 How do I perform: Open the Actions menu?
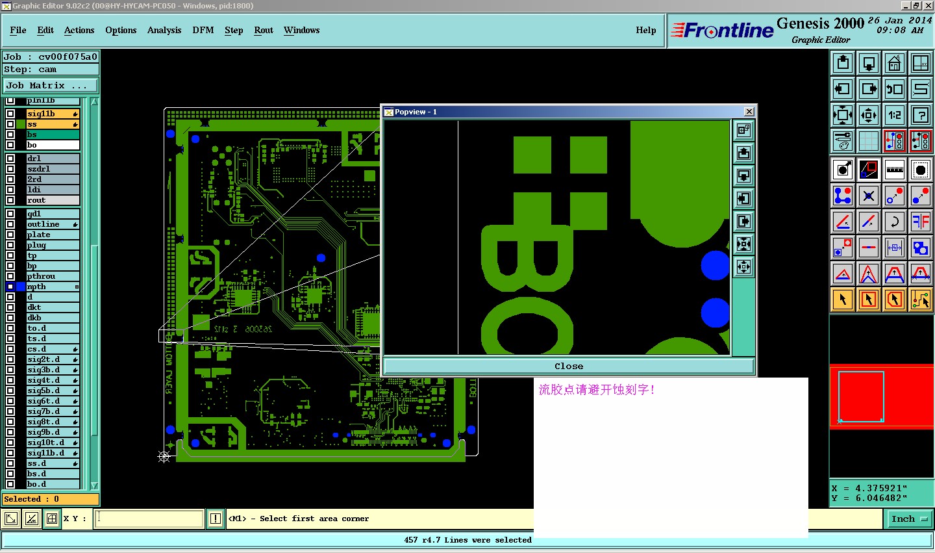pos(79,30)
